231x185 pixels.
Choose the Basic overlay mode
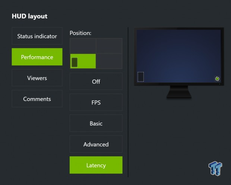click(96, 123)
